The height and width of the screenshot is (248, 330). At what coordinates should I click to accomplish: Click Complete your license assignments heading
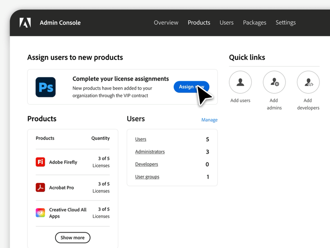[x=121, y=79]
